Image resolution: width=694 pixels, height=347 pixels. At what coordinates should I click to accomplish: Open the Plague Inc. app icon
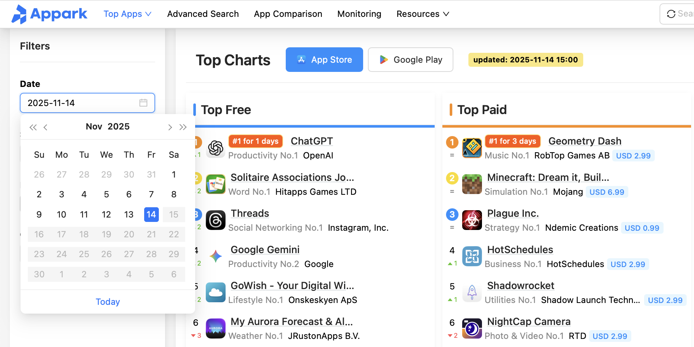pos(472,220)
